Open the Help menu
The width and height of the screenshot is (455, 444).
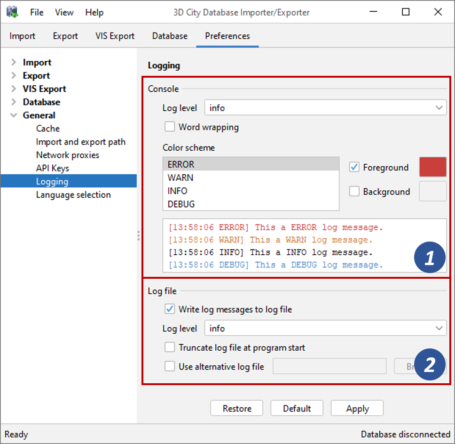pyautogui.click(x=94, y=13)
